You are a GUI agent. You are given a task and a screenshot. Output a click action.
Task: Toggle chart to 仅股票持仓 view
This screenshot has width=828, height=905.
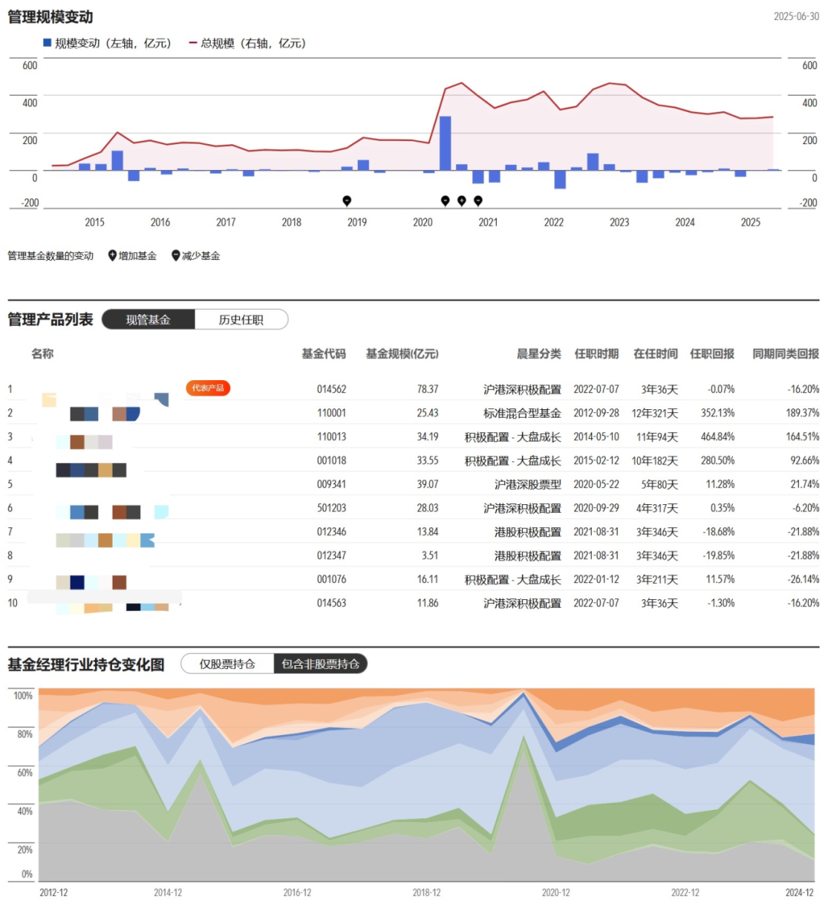pos(228,664)
